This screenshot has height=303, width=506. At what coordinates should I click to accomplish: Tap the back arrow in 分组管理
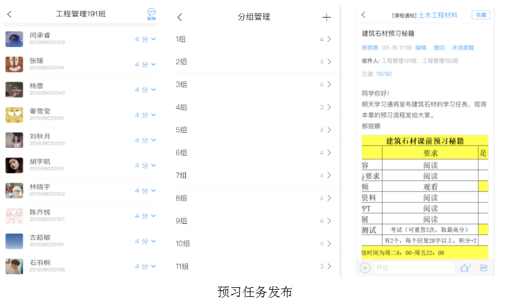click(179, 18)
